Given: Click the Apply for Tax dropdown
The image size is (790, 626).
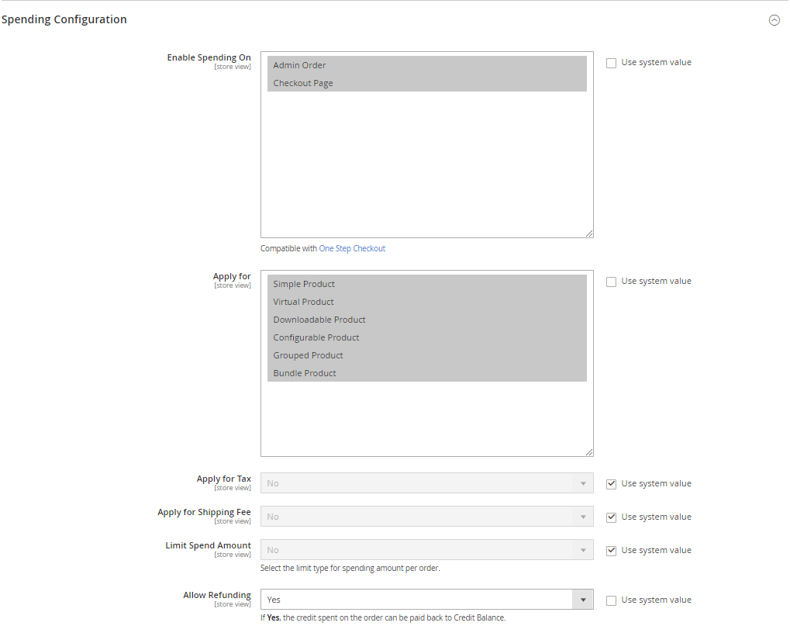Looking at the screenshot, I should 426,483.
